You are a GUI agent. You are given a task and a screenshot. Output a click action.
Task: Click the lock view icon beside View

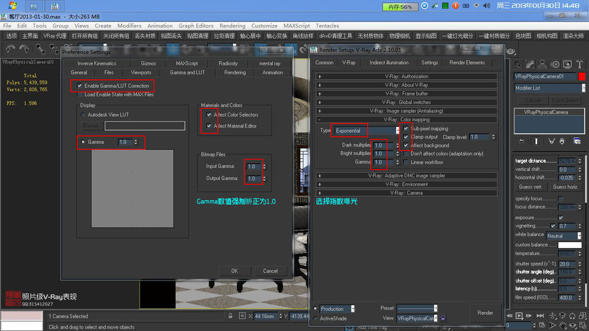[443, 318]
